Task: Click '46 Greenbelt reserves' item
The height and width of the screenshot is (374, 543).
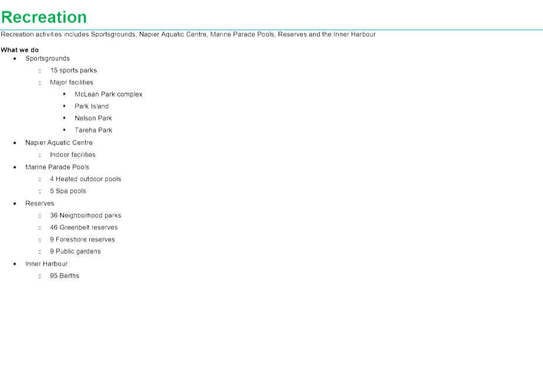Action: coord(84,227)
